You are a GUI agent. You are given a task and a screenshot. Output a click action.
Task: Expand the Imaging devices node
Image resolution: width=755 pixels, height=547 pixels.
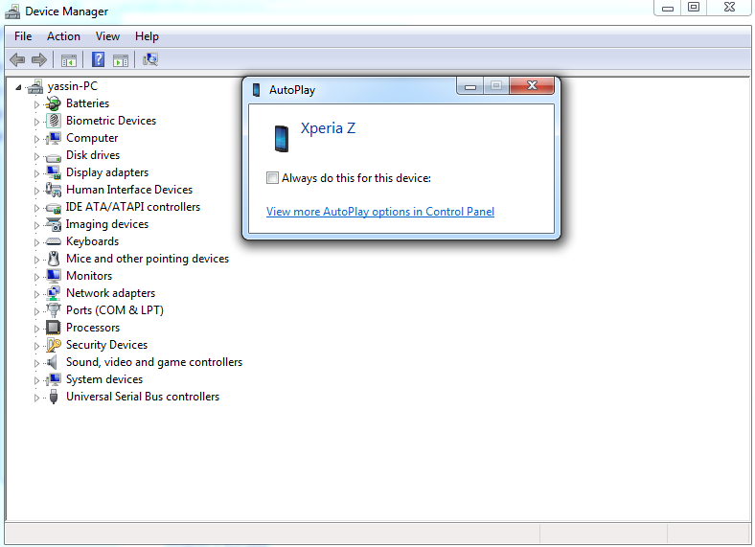point(36,225)
